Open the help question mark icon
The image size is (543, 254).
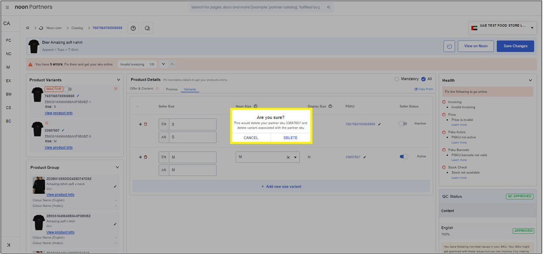133,28
